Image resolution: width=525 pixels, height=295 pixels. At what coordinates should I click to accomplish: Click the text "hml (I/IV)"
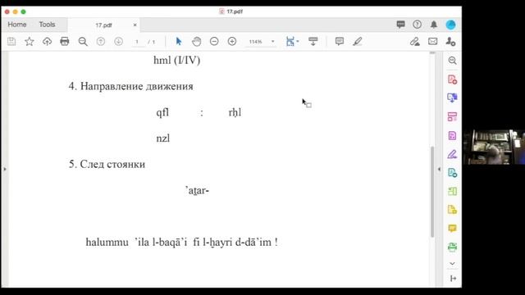tap(177, 60)
